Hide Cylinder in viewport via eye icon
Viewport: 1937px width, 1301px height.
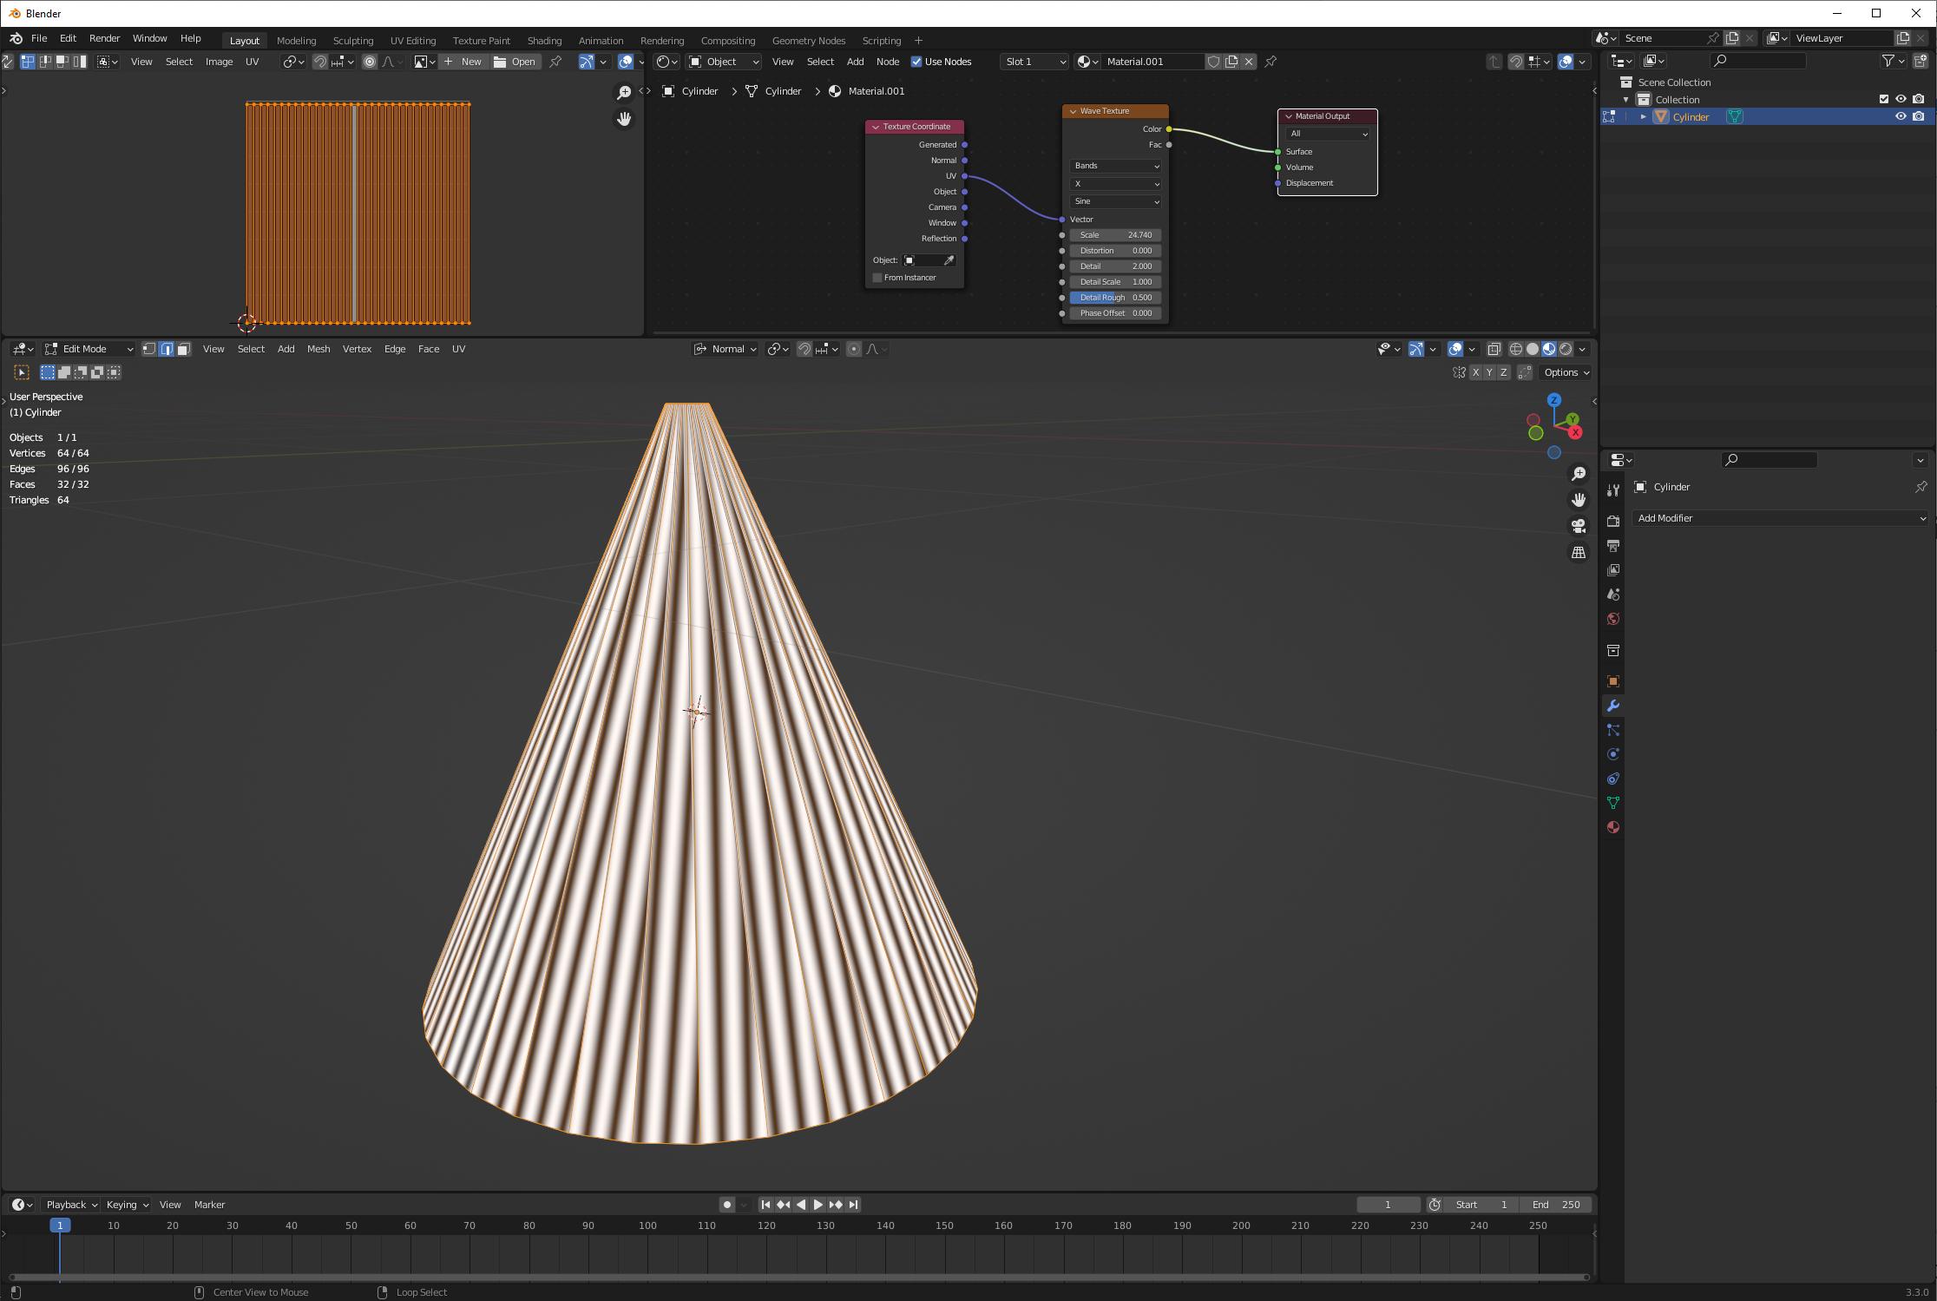[1901, 116]
